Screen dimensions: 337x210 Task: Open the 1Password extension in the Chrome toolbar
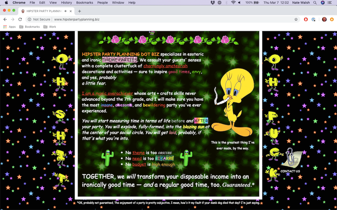[x=313, y=19]
